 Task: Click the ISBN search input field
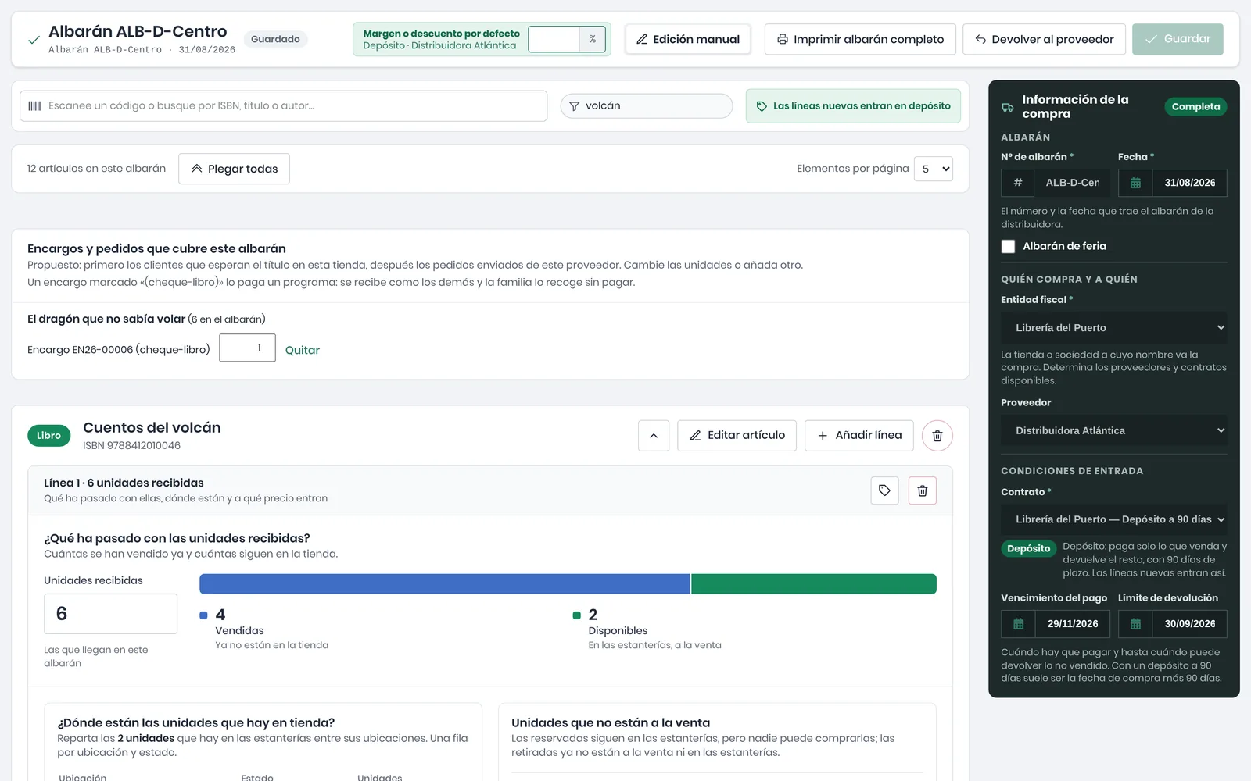point(283,106)
